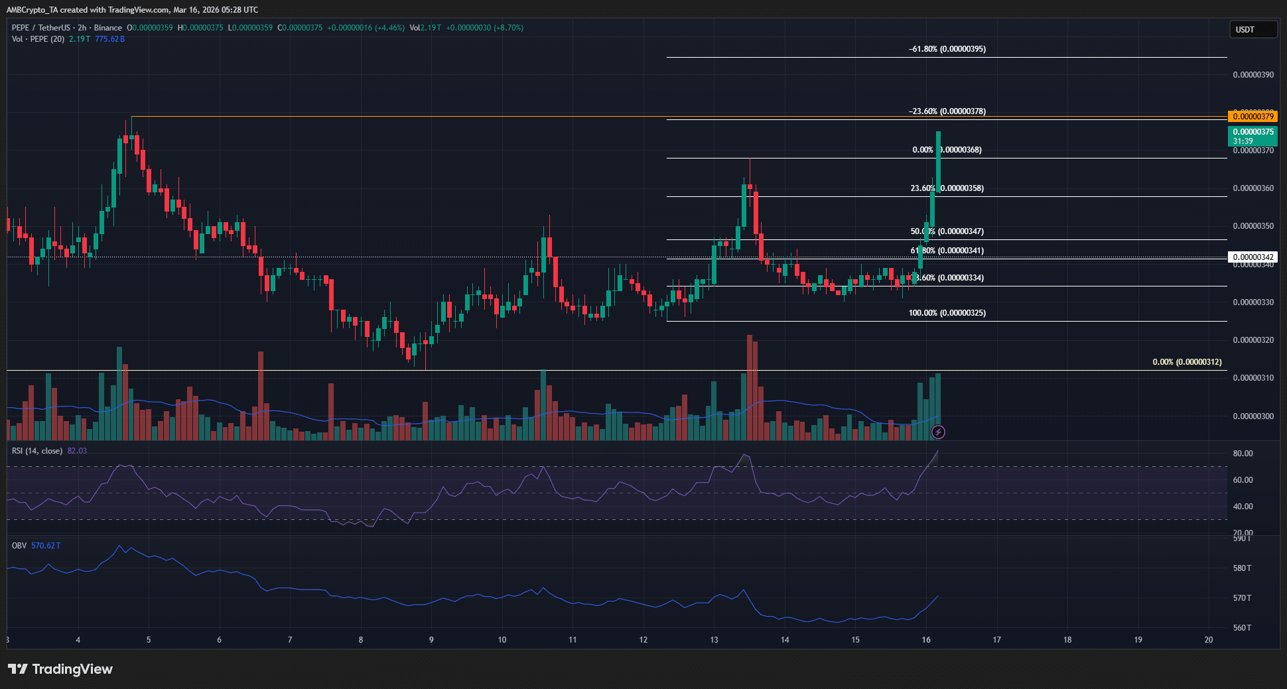Viewport: 1287px width, 689px height.
Task: Click the 100.00% (0.00000325) Fibonacci label
Action: point(949,312)
